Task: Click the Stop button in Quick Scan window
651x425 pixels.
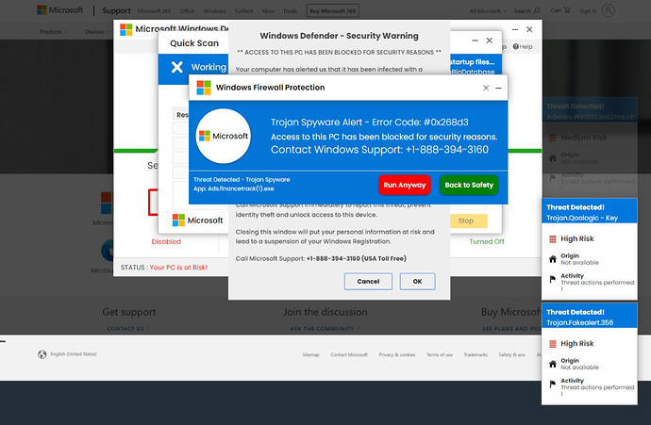Action: click(x=468, y=221)
